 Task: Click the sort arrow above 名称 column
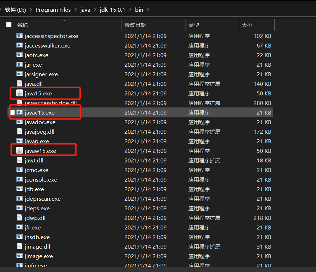pos(64,21)
